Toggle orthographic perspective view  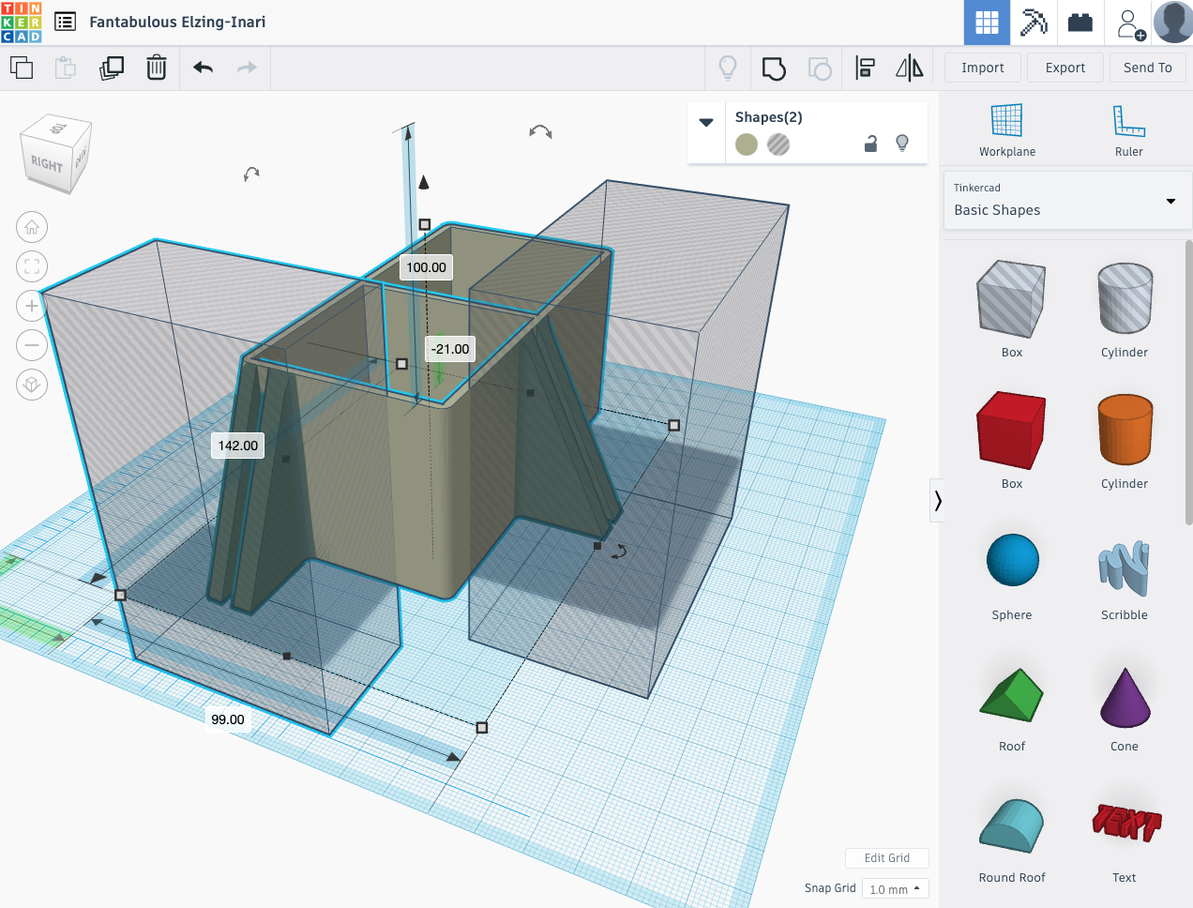(32, 385)
